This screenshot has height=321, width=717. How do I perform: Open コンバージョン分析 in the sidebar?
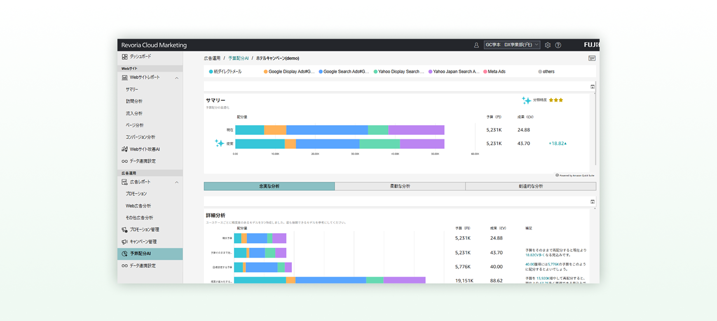pos(140,137)
